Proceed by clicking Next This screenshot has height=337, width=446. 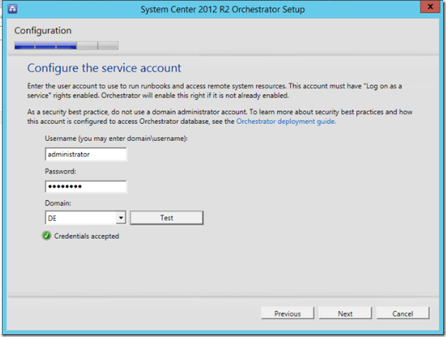(x=345, y=314)
